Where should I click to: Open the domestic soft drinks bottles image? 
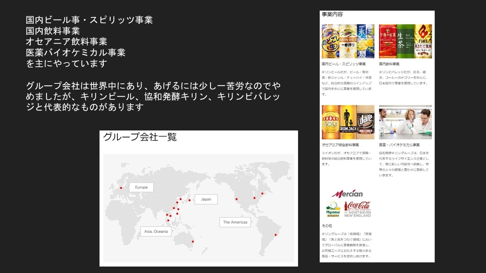tap(405, 41)
